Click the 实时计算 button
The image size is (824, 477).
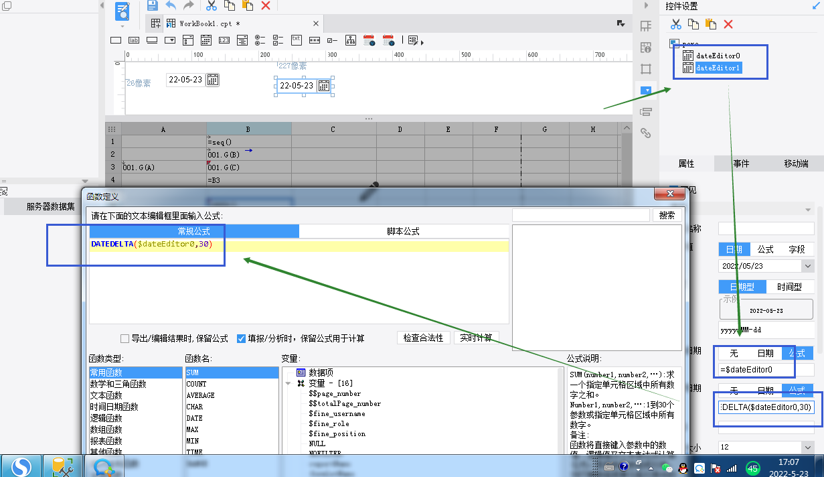[x=477, y=338]
